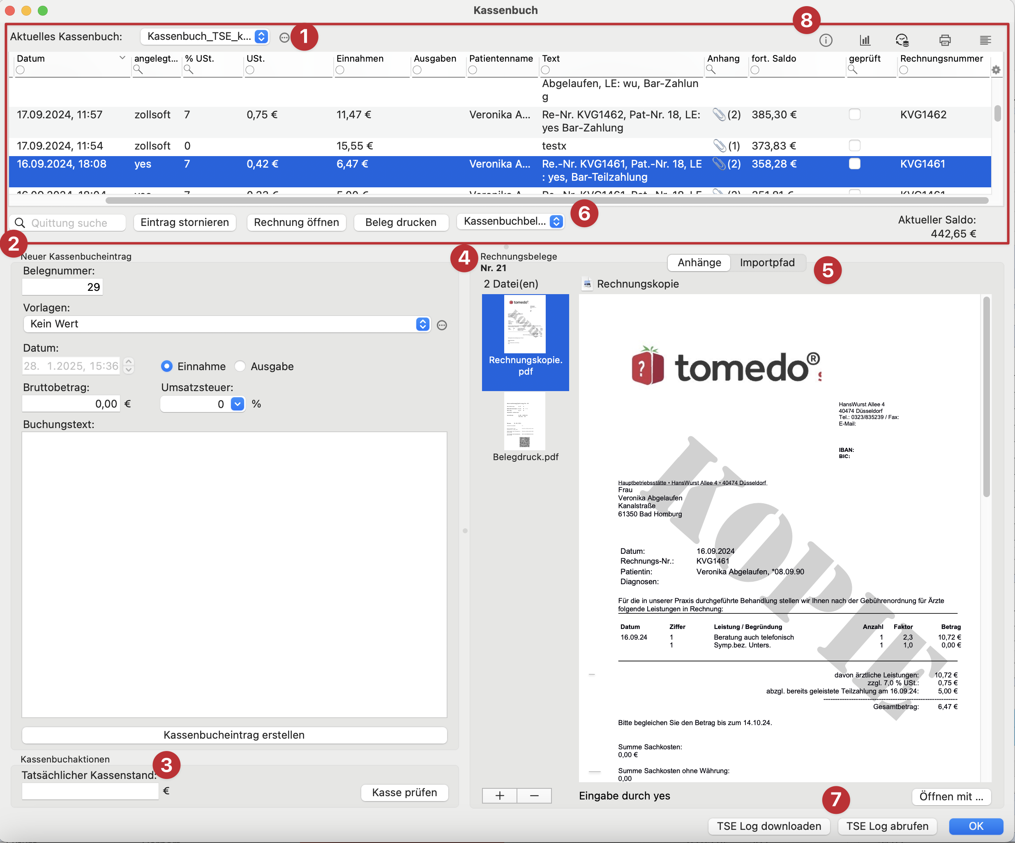Screen dimensions: 1015x843
Task: Open the Vorlagen 'Kein Wert' dropdown
Action: pos(227,324)
